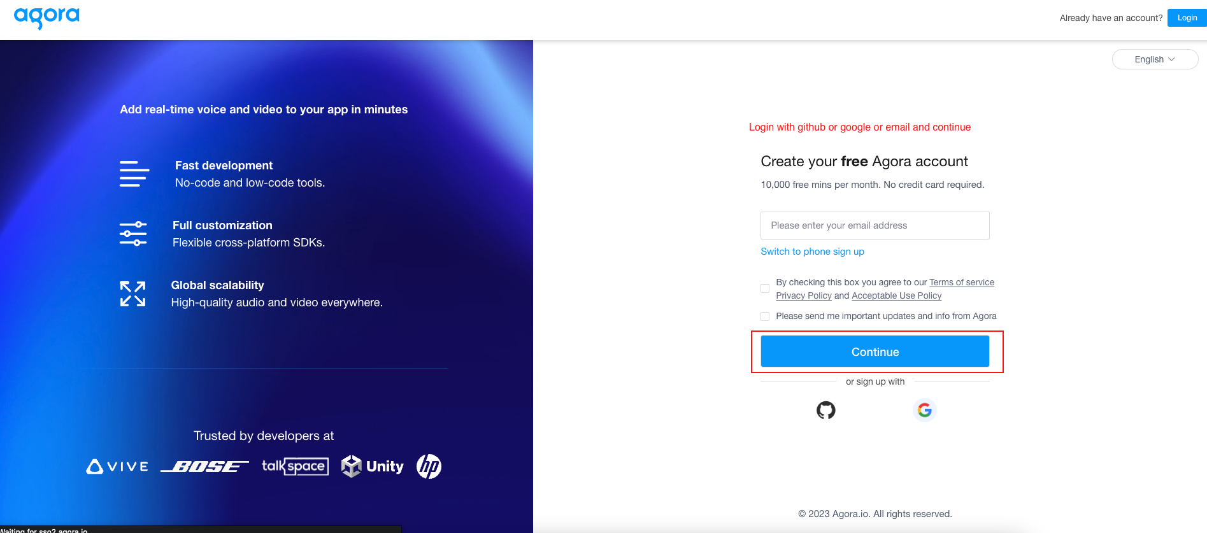Viewport: 1207px width, 533px height.
Task: Click the HP logo
Action: [429, 466]
